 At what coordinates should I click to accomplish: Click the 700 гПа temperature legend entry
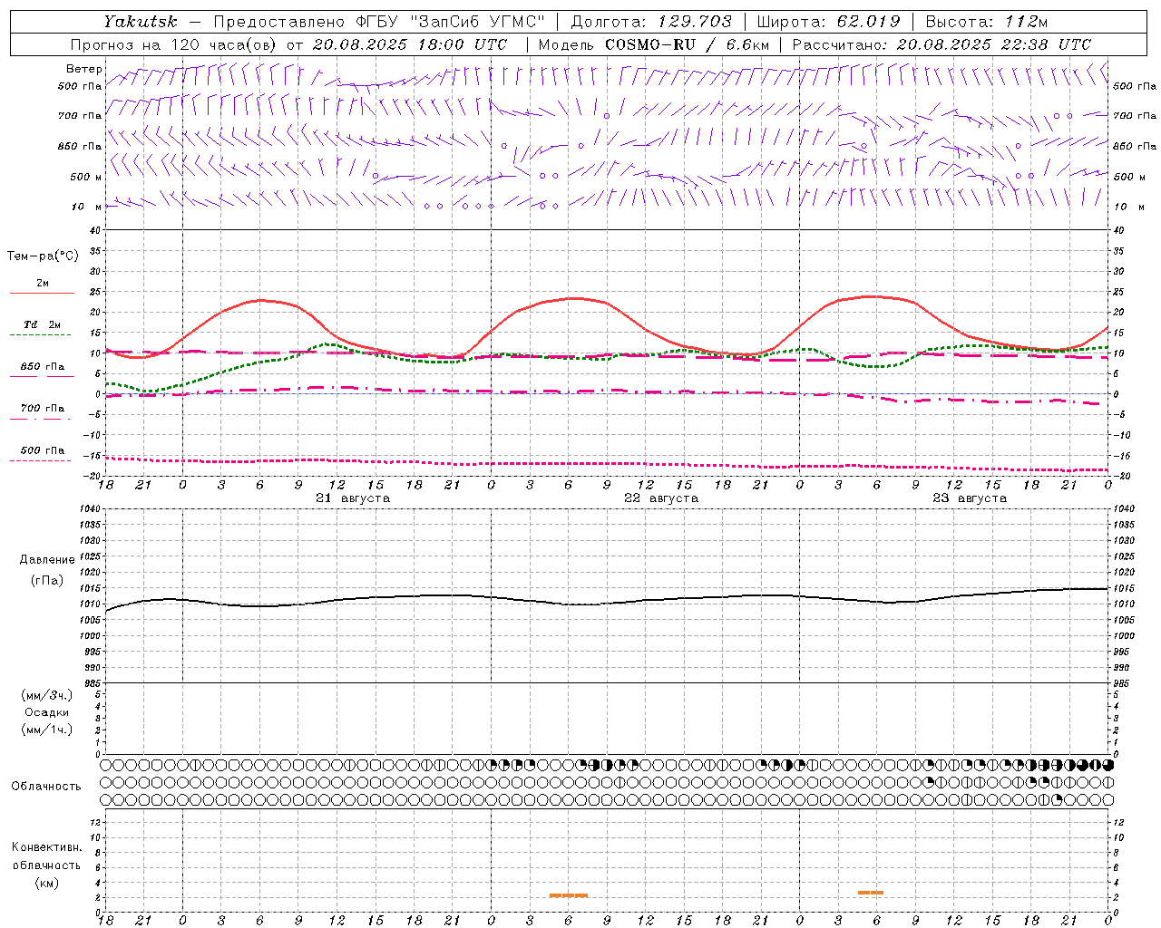point(42,411)
